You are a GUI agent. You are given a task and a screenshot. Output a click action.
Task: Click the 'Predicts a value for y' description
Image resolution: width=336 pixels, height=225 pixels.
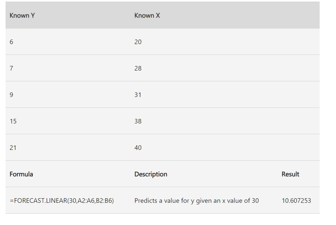(x=196, y=201)
